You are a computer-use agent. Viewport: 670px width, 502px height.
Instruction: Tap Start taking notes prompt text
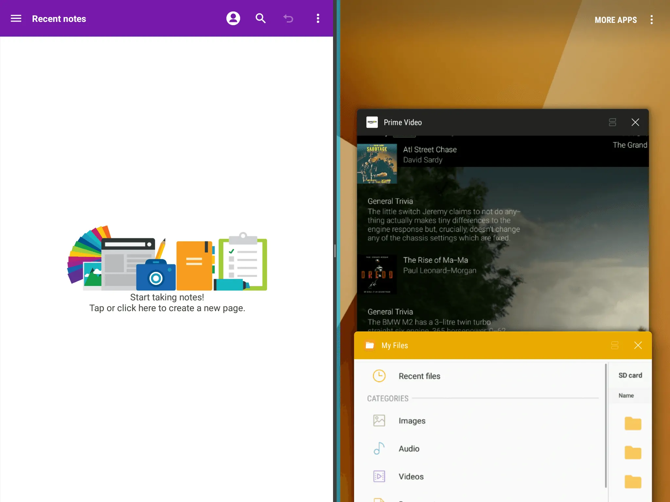click(167, 297)
